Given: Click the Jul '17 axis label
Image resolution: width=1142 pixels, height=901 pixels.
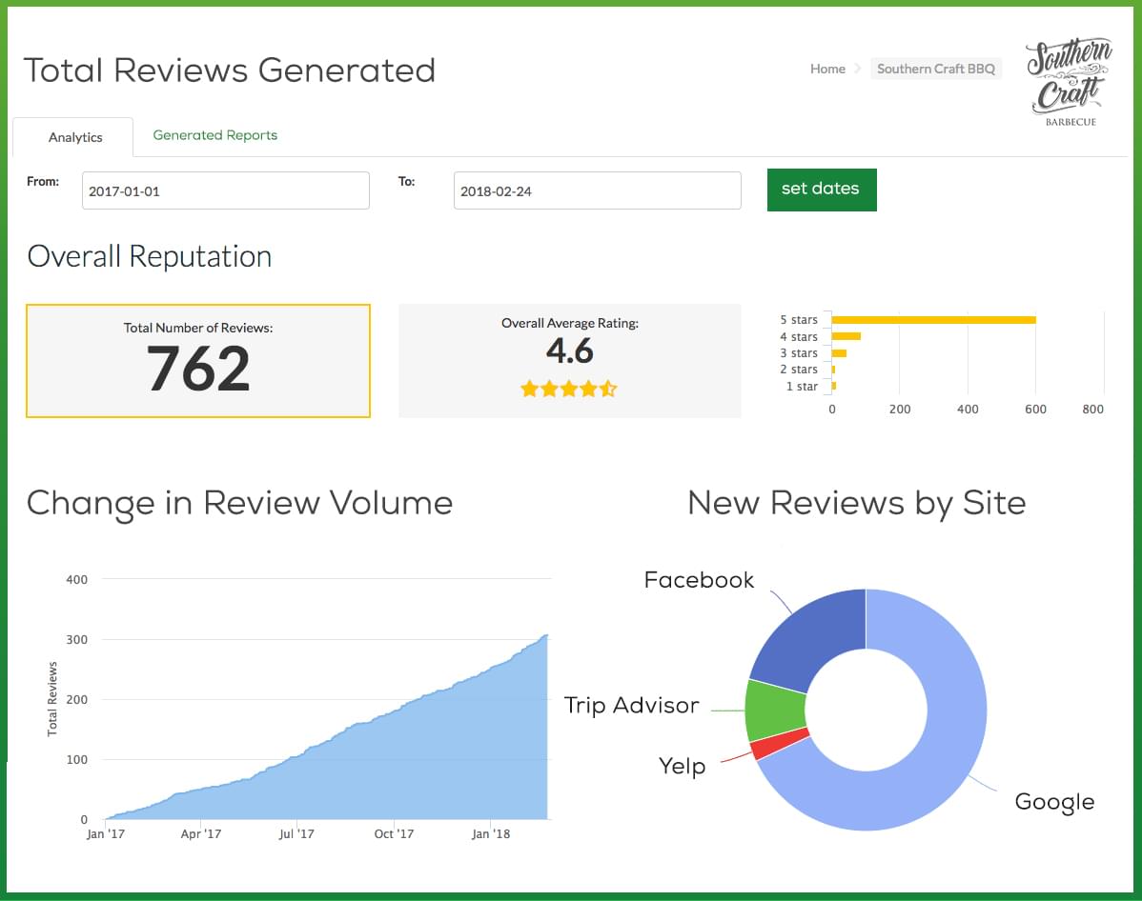Looking at the screenshot, I should [x=296, y=834].
